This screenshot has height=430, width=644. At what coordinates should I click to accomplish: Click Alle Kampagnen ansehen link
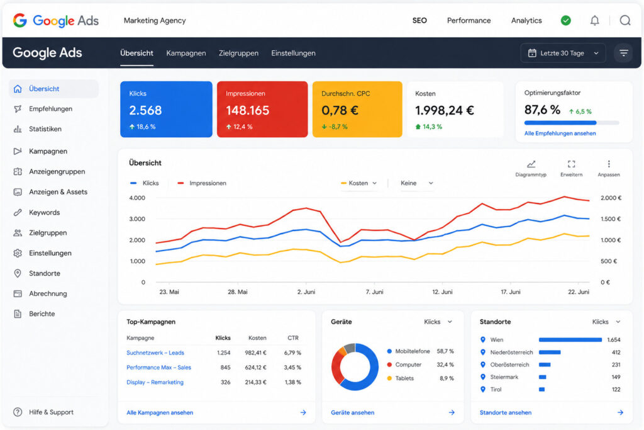[x=160, y=412]
